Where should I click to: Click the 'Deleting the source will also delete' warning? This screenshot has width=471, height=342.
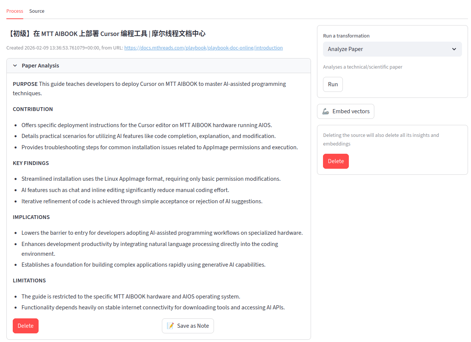381,139
